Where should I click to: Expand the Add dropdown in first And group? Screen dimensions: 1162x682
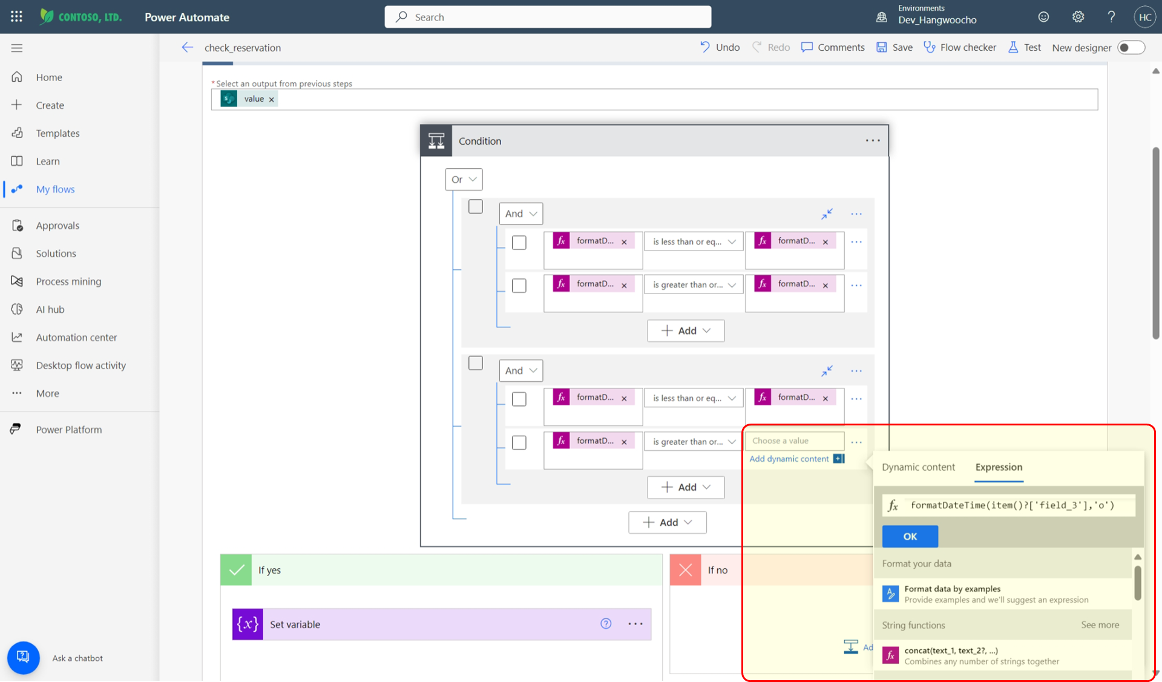point(686,330)
